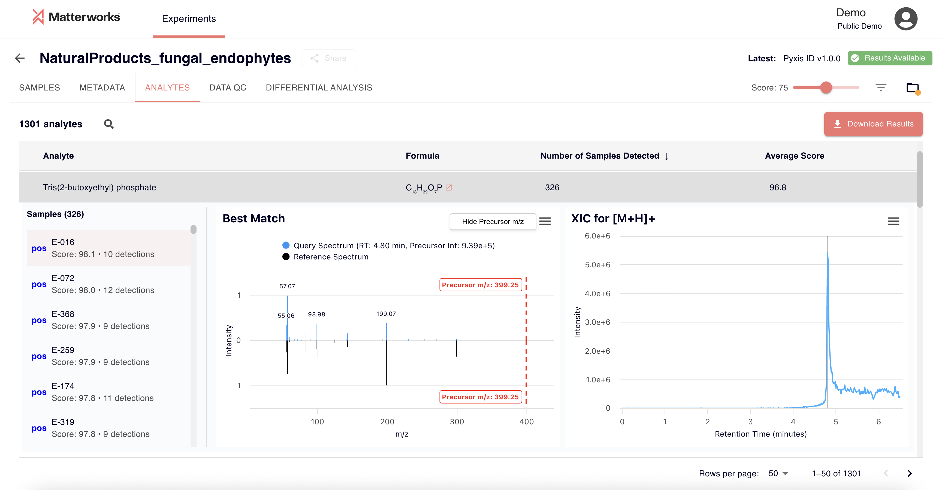Switch to the DATA QC tab
This screenshot has height=490, width=942.
227,87
